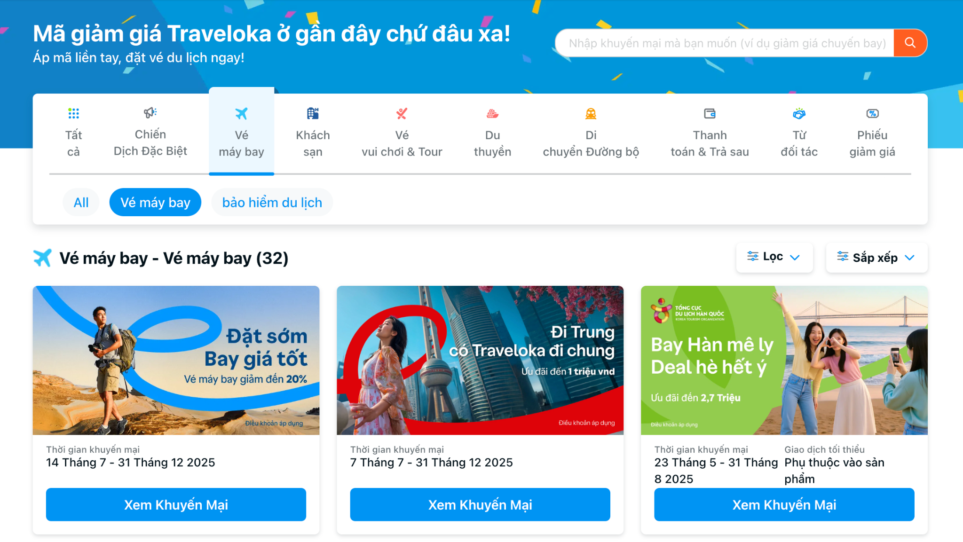
Task: Open Vé vui chơi & Tour icon
Action: [x=402, y=113]
